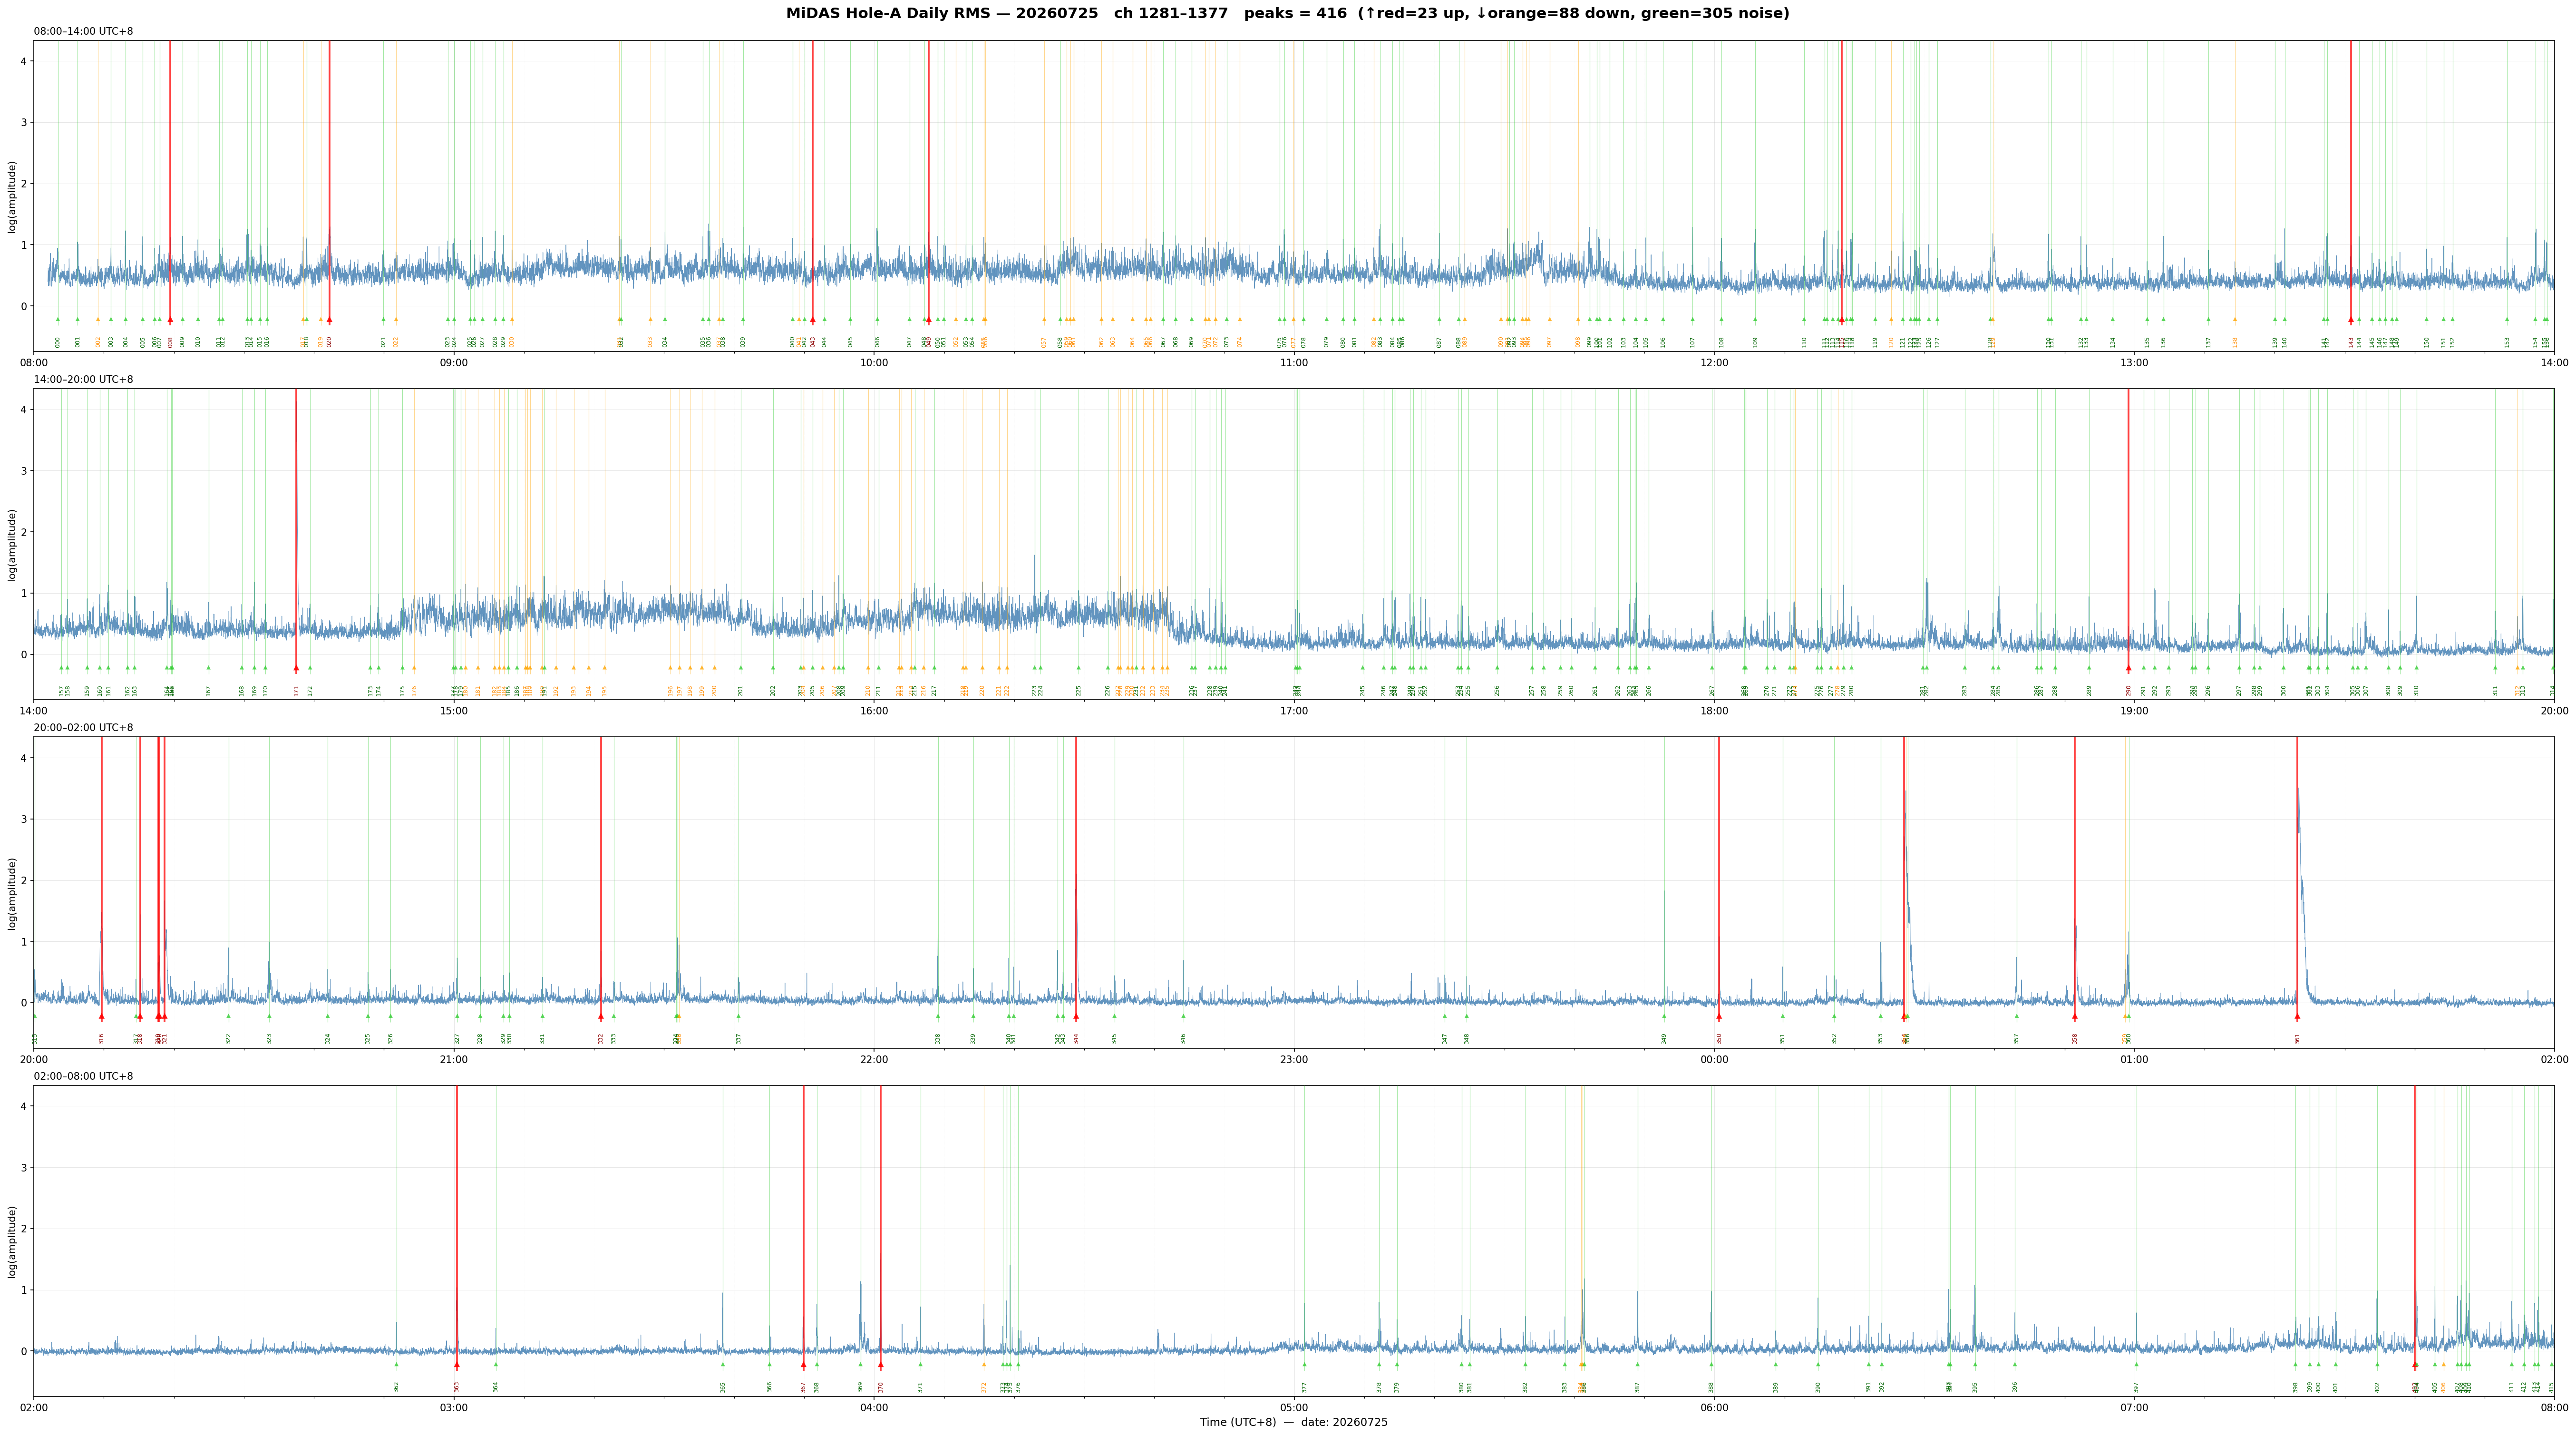Click 'log(amplitude)' label of the 08:00–14:00 panel

[13, 196]
